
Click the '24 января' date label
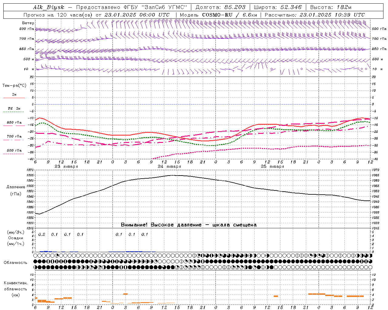coord(169,167)
